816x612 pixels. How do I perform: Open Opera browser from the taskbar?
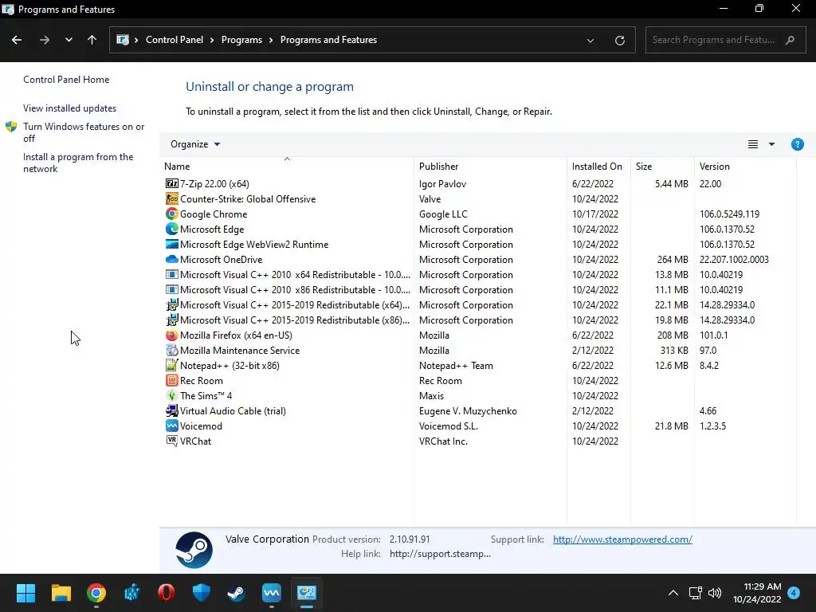click(x=166, y=593)
